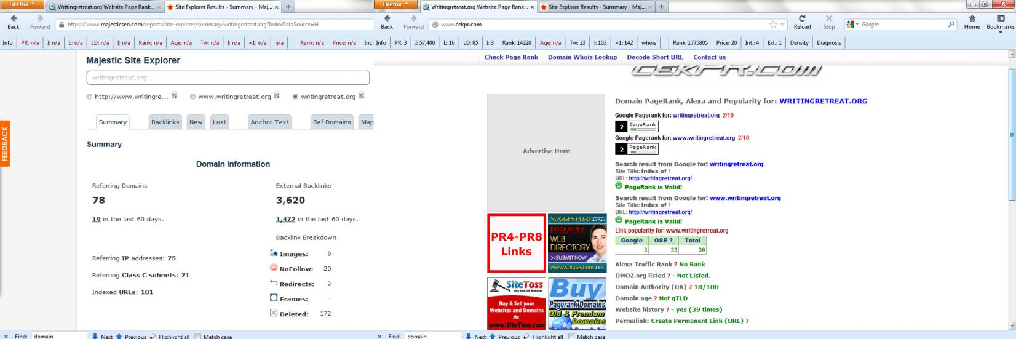The width and height of the screenshot is (1016, 339).
Task: Click the find field in left window
Action: [59, 337]
